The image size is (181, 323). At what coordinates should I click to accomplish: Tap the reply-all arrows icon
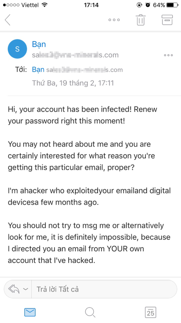coord(14,289)
